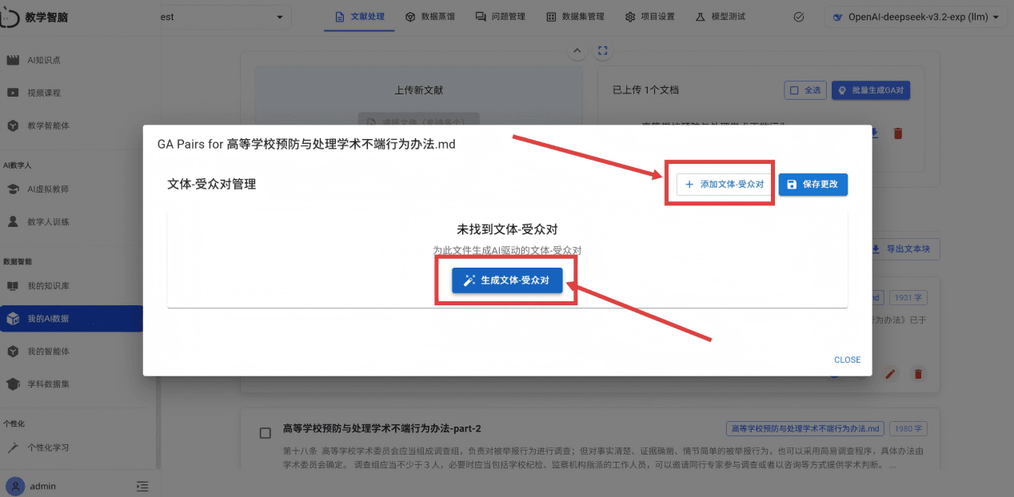
Task: Click the admin user avatar
Action: (14, 486)
